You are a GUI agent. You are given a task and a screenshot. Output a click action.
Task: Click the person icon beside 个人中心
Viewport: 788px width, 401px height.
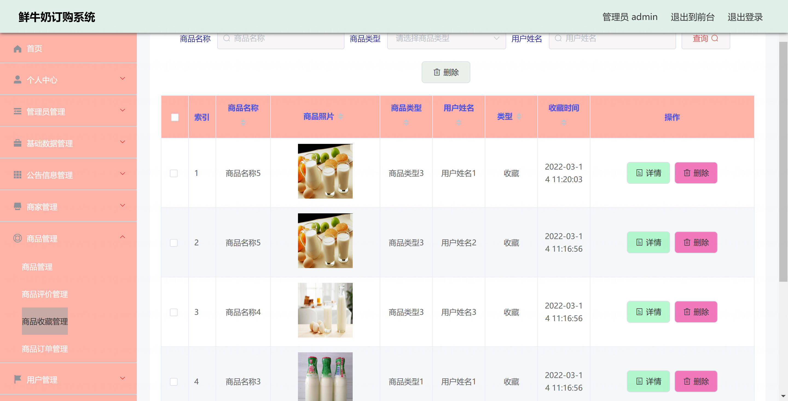tap(18, 80)
